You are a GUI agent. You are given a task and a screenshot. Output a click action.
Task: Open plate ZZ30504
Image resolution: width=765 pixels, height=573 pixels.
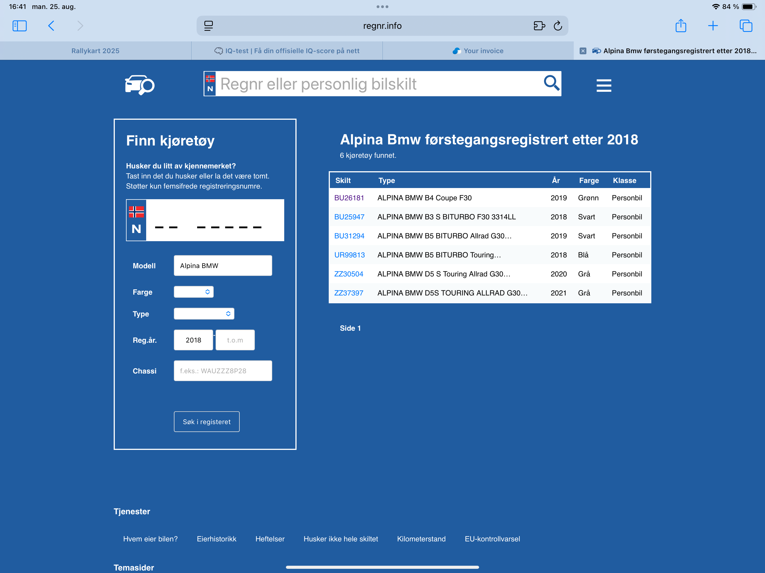349,274
